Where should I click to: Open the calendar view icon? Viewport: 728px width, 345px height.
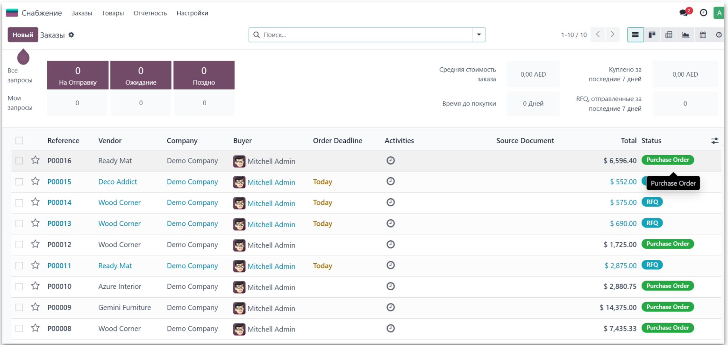click(702, 35)
